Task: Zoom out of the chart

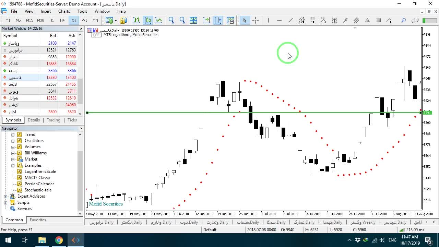Action: (x=182, y=20)
